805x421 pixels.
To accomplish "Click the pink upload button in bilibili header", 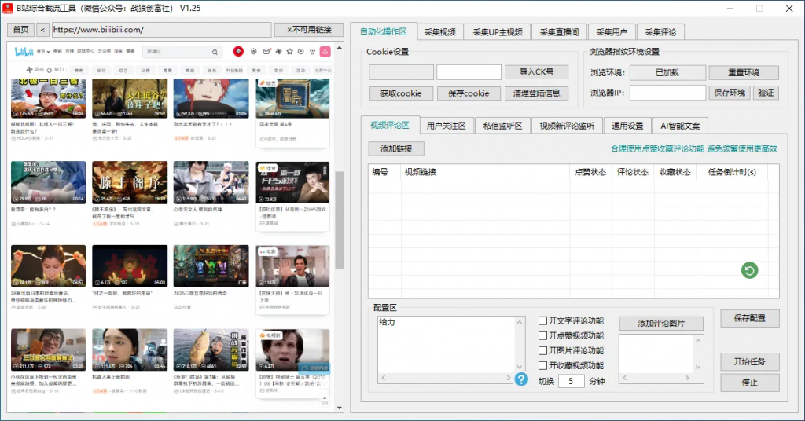I will click(325, 52).
